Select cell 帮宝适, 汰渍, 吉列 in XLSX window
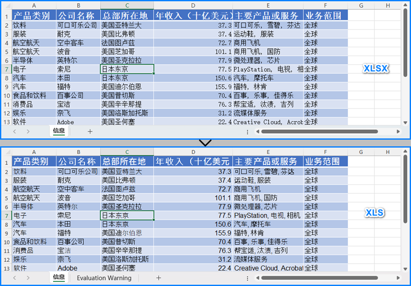The height and width of the screenshot is (286, 411). pyautogui.click(x=268, y=104)
